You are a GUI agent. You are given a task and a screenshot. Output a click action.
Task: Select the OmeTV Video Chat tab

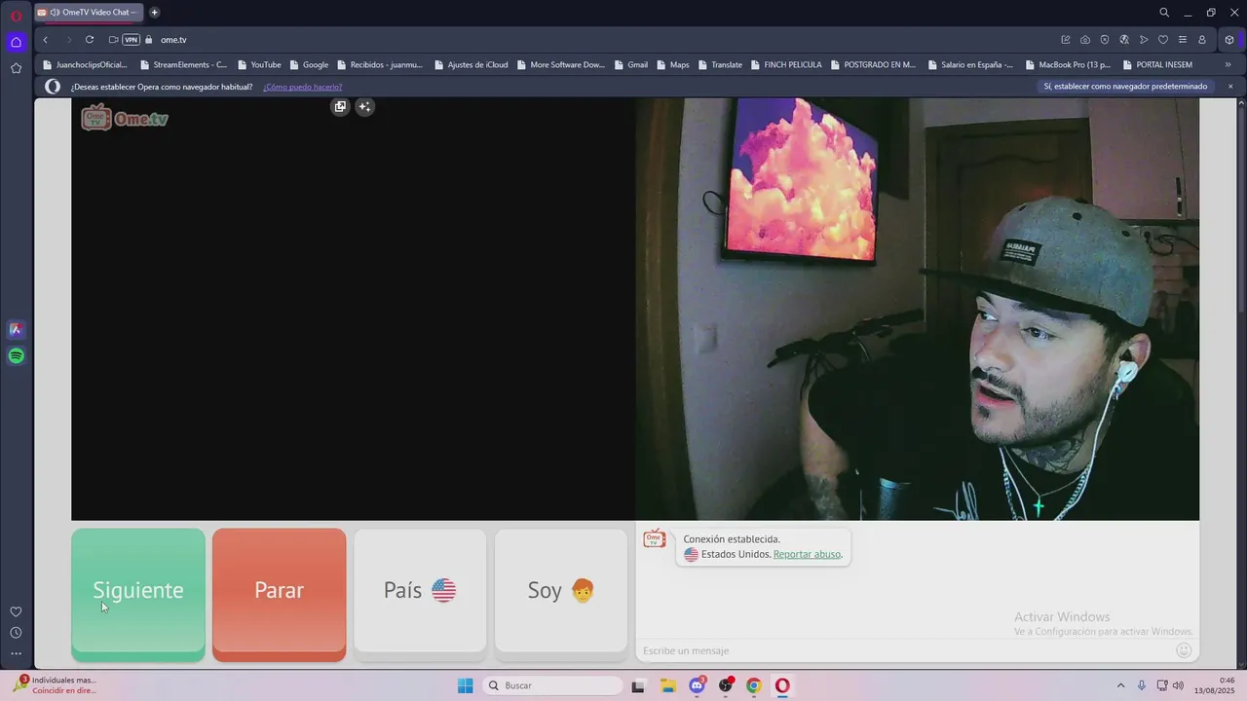pos(88,13)
